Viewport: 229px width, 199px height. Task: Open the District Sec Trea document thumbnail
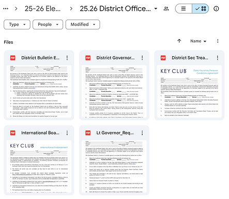pyautogui.click(x=189, y=91)
